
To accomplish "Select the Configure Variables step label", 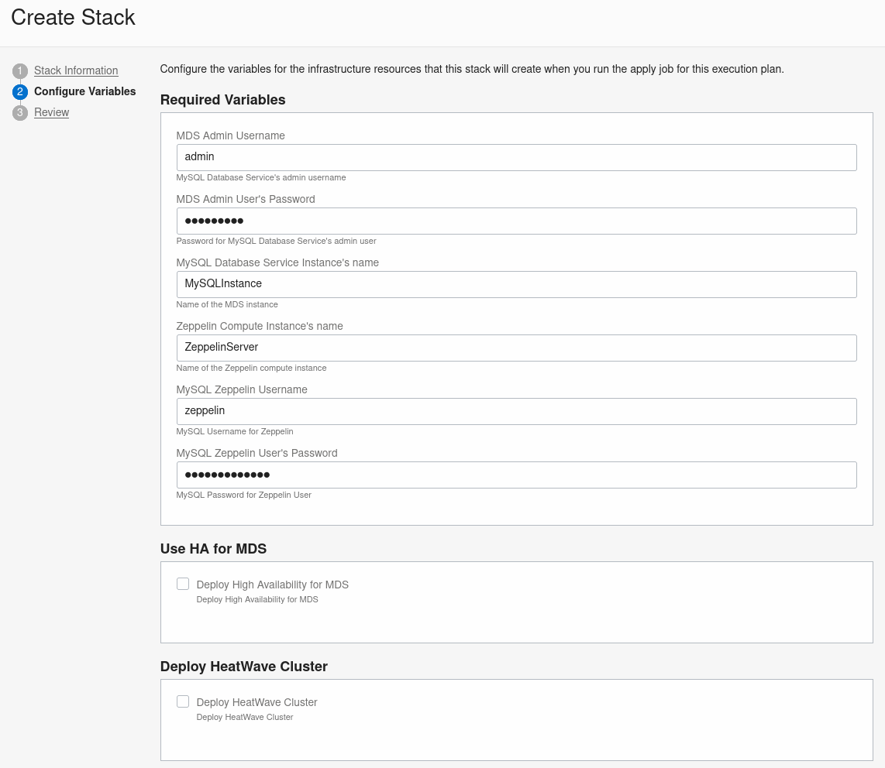I will [84, 91].
